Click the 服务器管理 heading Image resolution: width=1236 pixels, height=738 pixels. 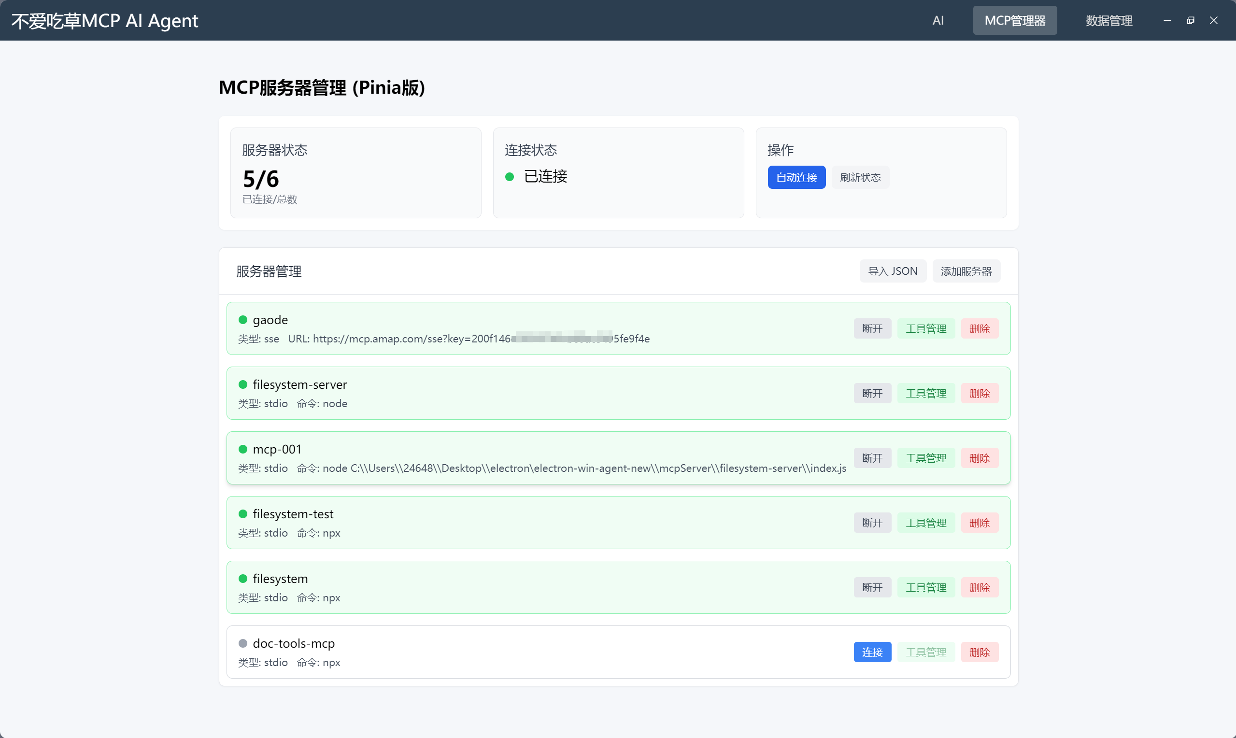pos(269,271)
